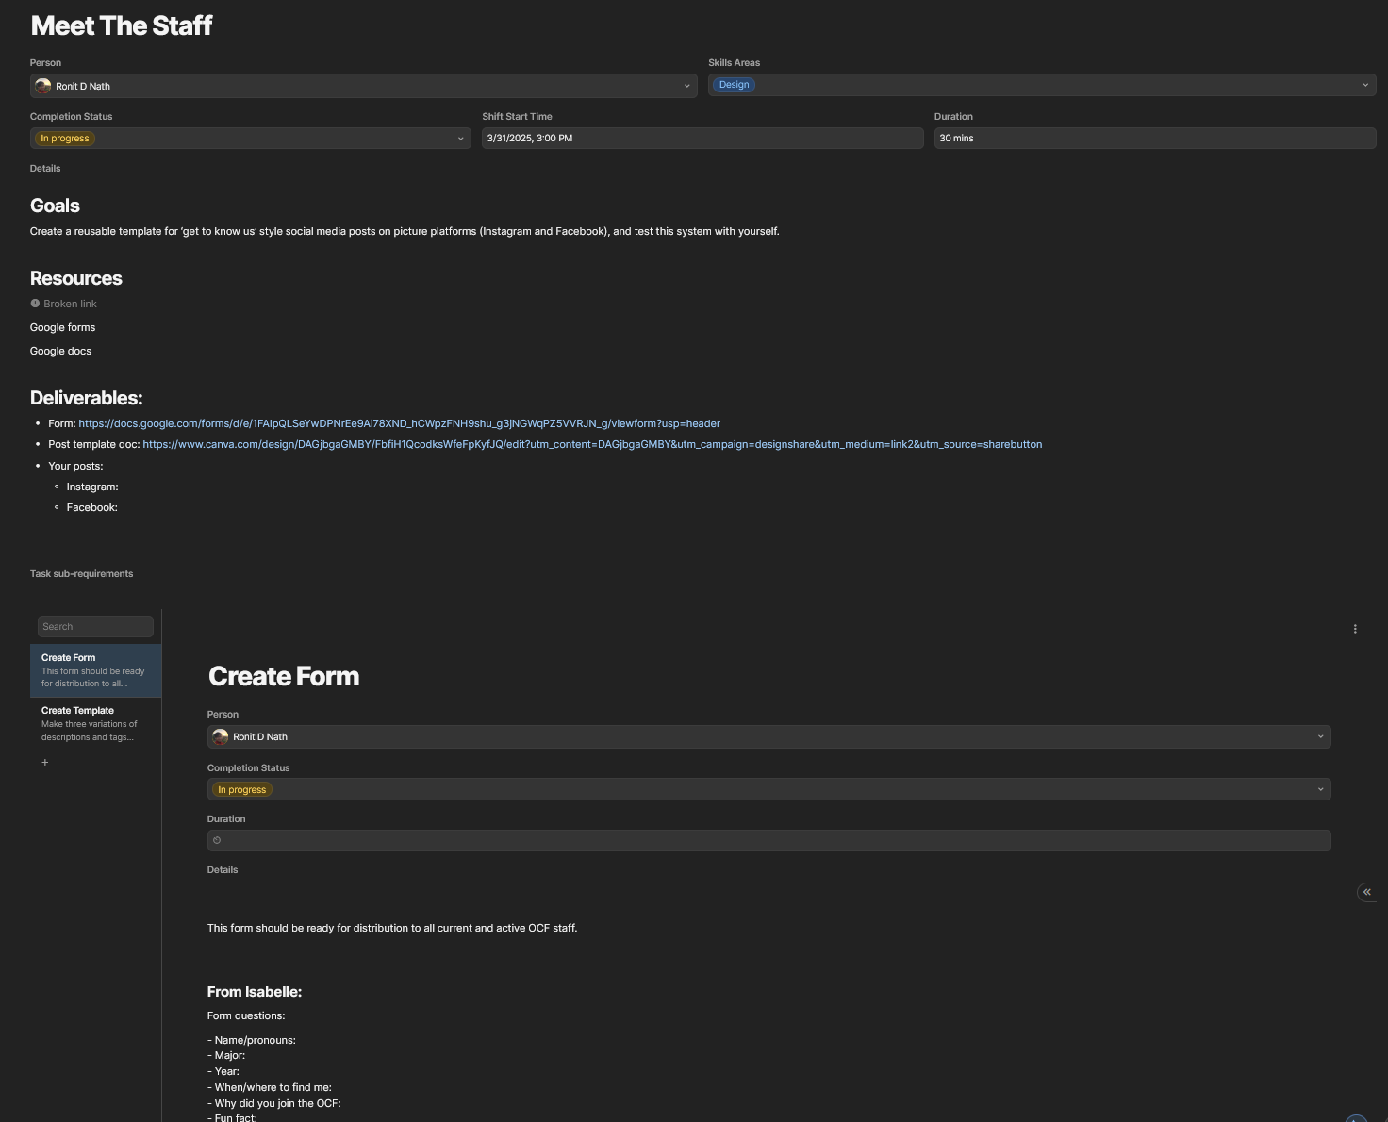1388x1122 pixels.
Task: Click the Google docs resource
Action: pyautogui.click(x=60, y=352)
